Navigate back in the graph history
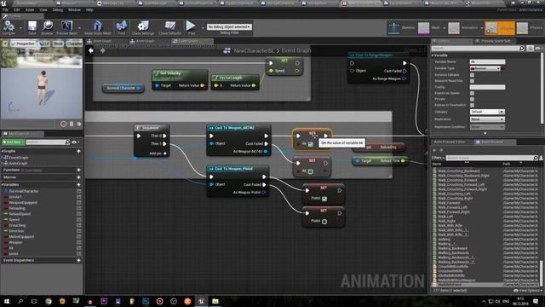Image resolution: width=545 pixels, height=307 pixels. click(x=91, y=50)
